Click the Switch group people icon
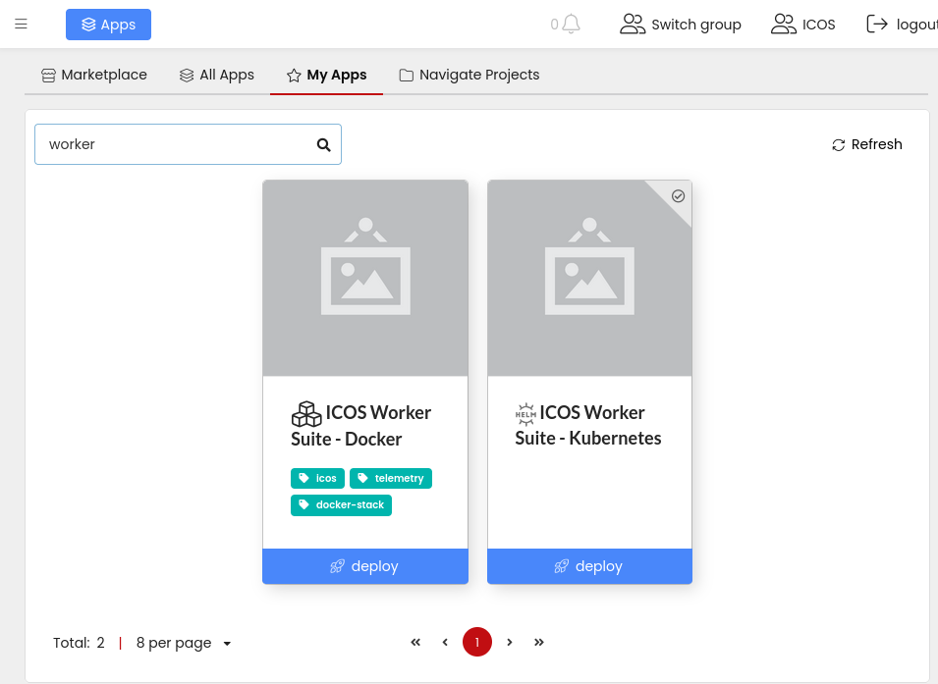 click(633, 24)
